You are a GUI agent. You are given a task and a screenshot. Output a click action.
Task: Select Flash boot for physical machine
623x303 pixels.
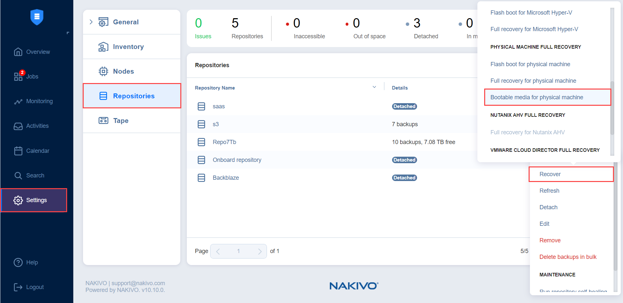tap(530, 64)
